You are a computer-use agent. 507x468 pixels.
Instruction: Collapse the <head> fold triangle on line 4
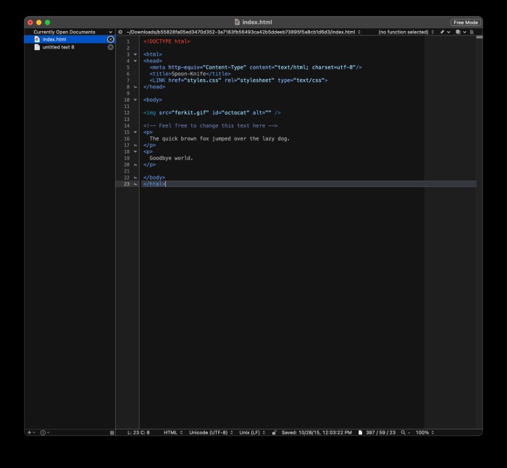tap(135, 61)
